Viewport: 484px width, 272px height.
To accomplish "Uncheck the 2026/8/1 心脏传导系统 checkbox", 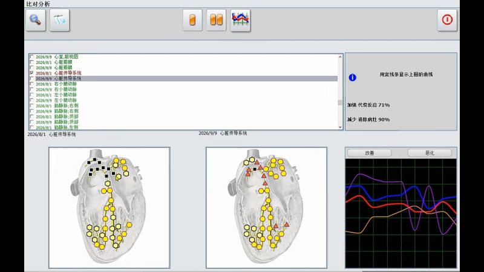I will tap(32, 73).
